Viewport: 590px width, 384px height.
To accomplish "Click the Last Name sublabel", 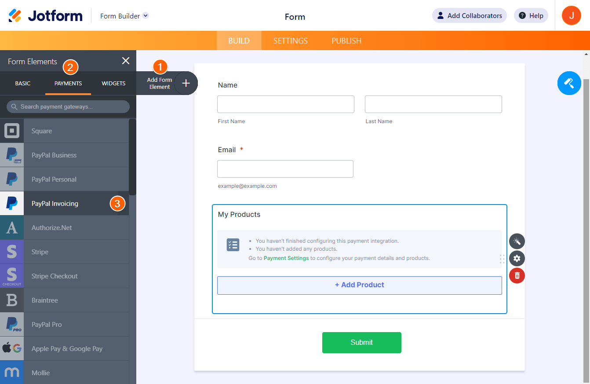I will [x=379, y=121].
